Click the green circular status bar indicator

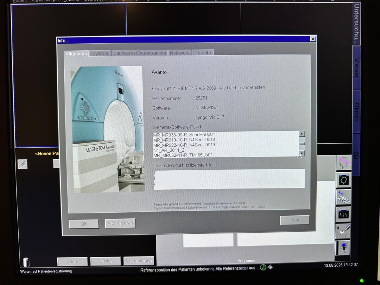263,268
